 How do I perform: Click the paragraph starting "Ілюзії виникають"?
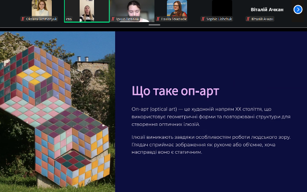pyautogui.click(x=211, y=144)
